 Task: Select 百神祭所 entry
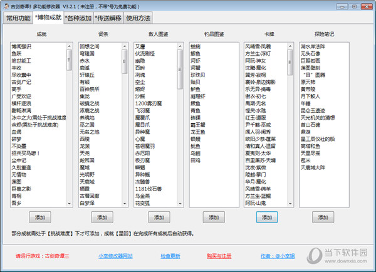click(x=90, y=89)
